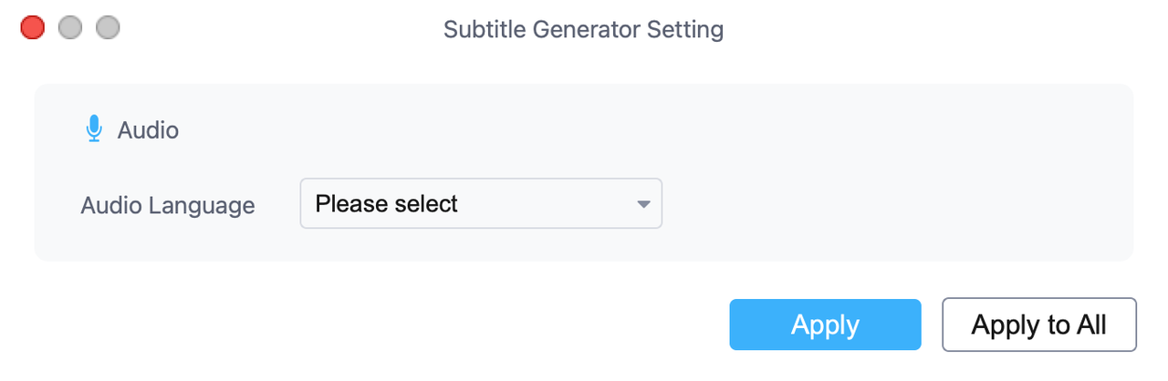This screenshot has height=381, width=1168.
Task: Apply settings to every file with Apply to All
Action: click(1039, 324)
